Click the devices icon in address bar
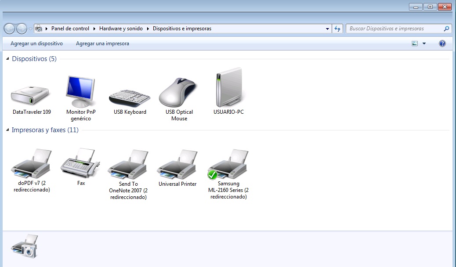The image size is (456, 267). (x=38, y=29)
